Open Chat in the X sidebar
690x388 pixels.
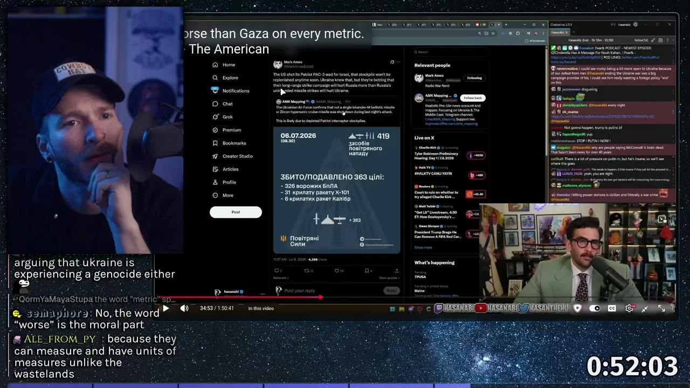pyautogui.click(x=222, y=104)
